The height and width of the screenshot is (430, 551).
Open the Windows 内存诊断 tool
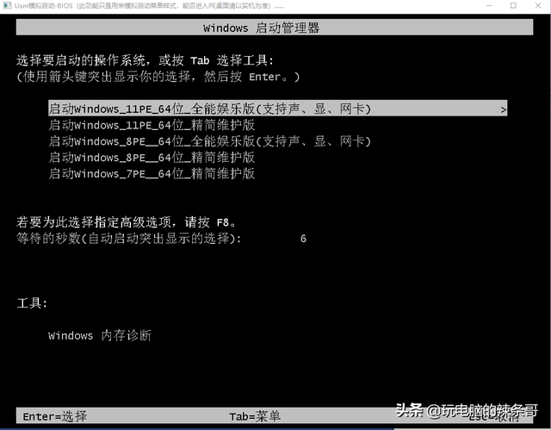pyautogui.click(x=100, y=335)
